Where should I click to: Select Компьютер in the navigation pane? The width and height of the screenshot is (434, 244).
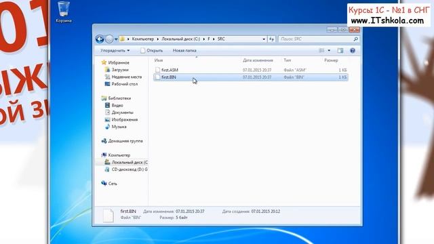click(119, 155)
